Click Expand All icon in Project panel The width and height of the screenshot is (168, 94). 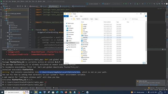tap(20, 6)
